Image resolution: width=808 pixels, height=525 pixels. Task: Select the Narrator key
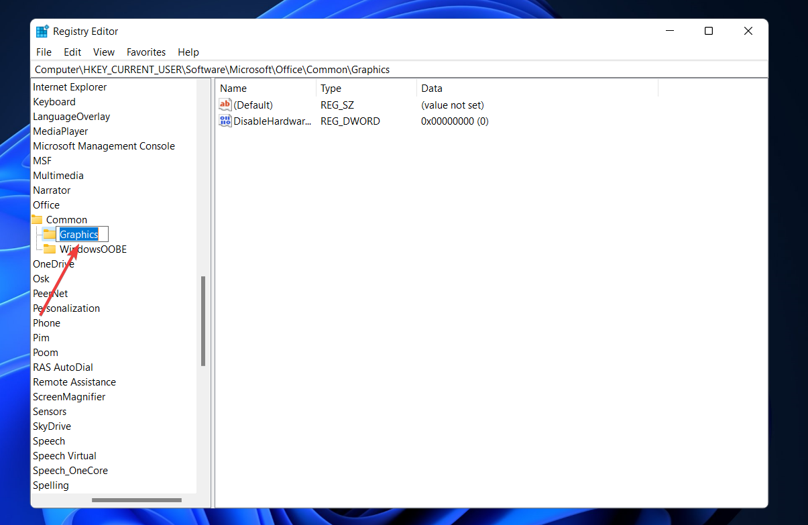(52, 190)
